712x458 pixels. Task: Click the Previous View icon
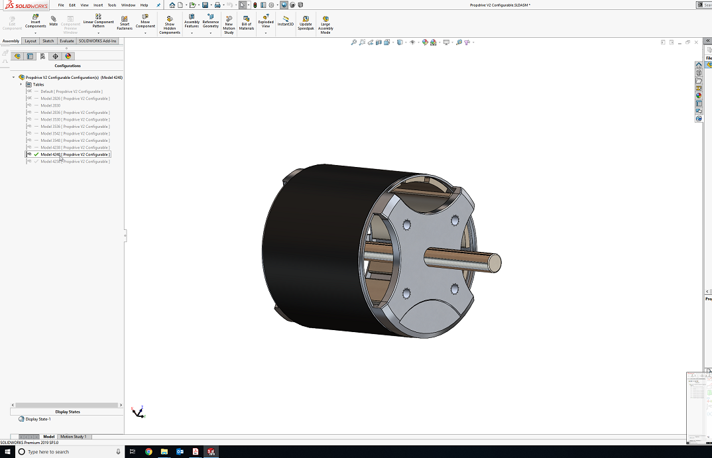point(371,42)
